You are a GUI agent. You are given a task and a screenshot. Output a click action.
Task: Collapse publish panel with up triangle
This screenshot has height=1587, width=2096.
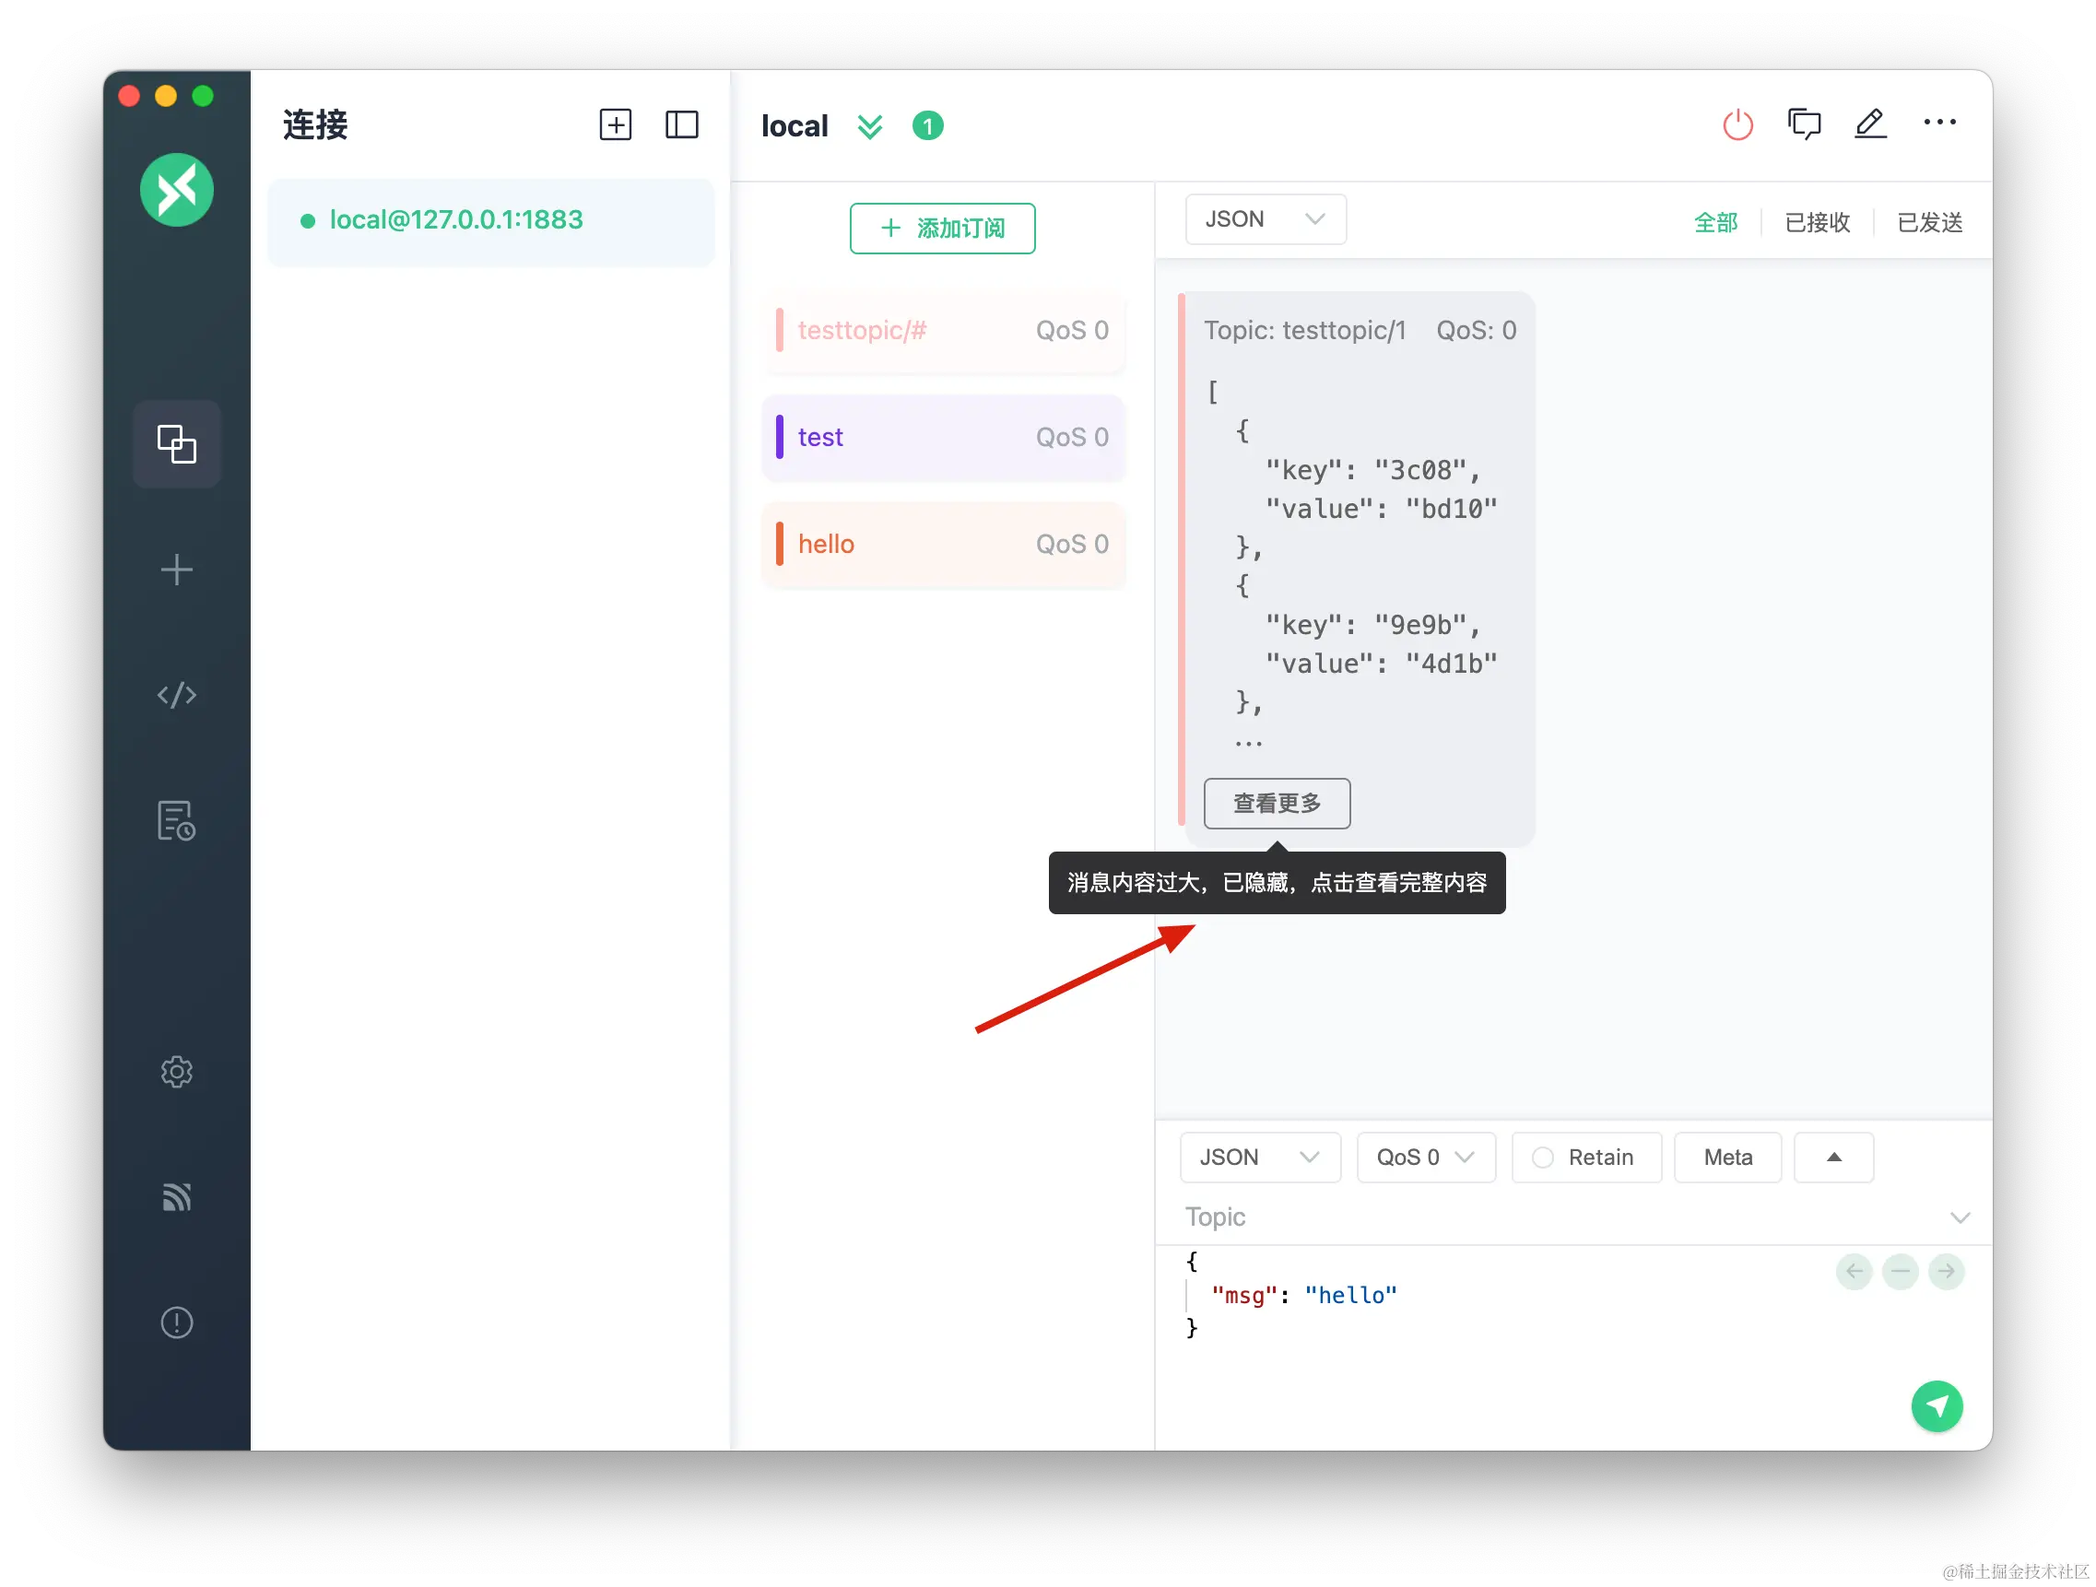[1833, 1157]
